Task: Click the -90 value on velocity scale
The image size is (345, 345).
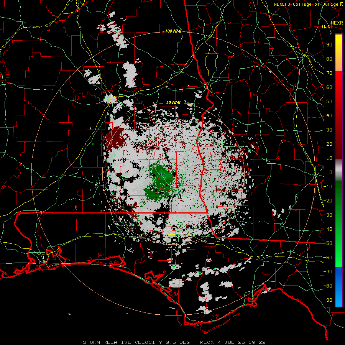Action: 328,300
